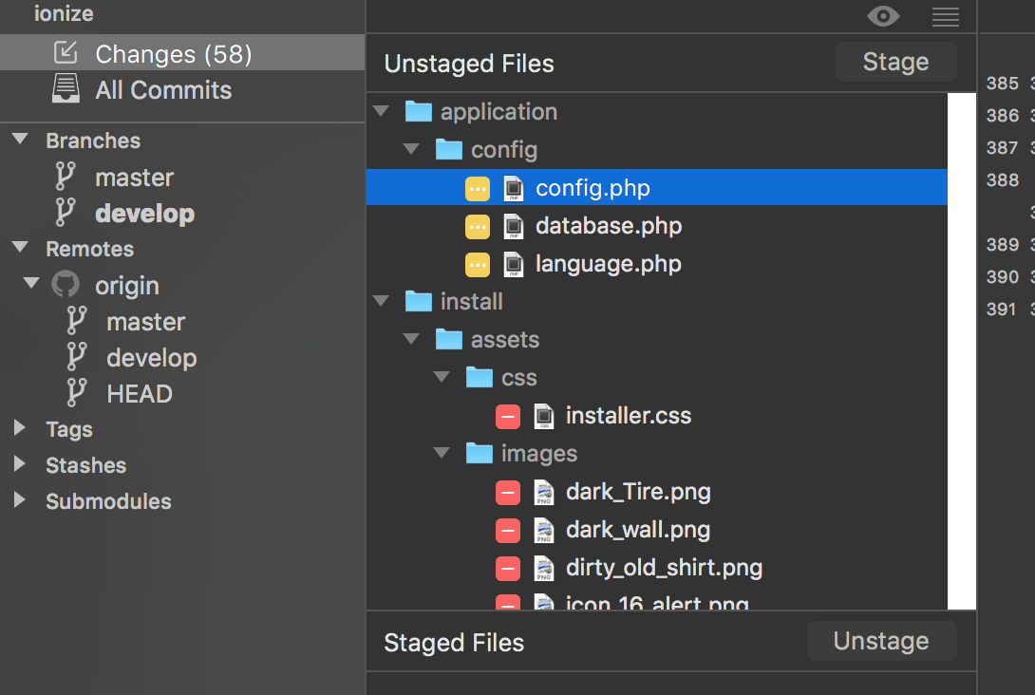Viewport: 1035px width, 695px height.
Task: Click modified status badge for language.php
Action: point(478,265)
